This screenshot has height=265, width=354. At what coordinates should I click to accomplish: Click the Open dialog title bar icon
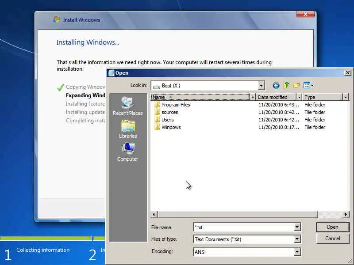pos(112,73)
